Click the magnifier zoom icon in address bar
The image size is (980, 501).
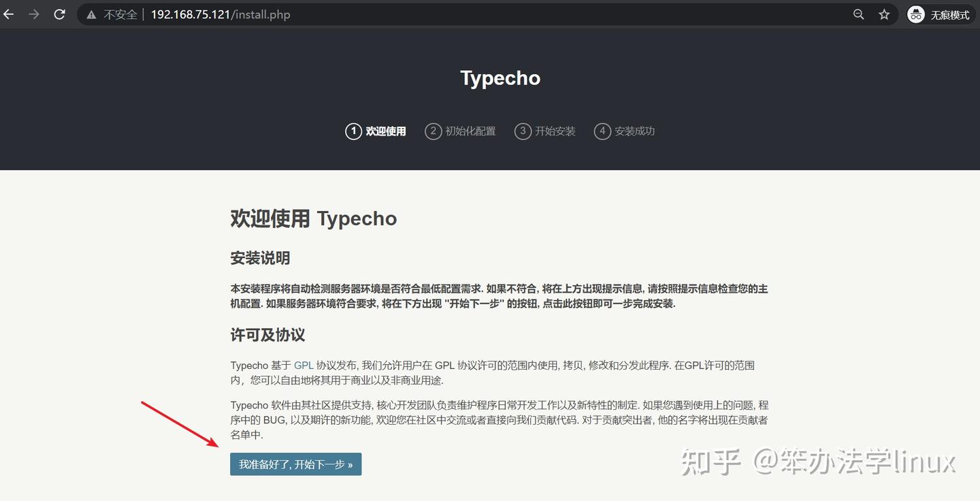pyautogui.click(x=858, y=14)
